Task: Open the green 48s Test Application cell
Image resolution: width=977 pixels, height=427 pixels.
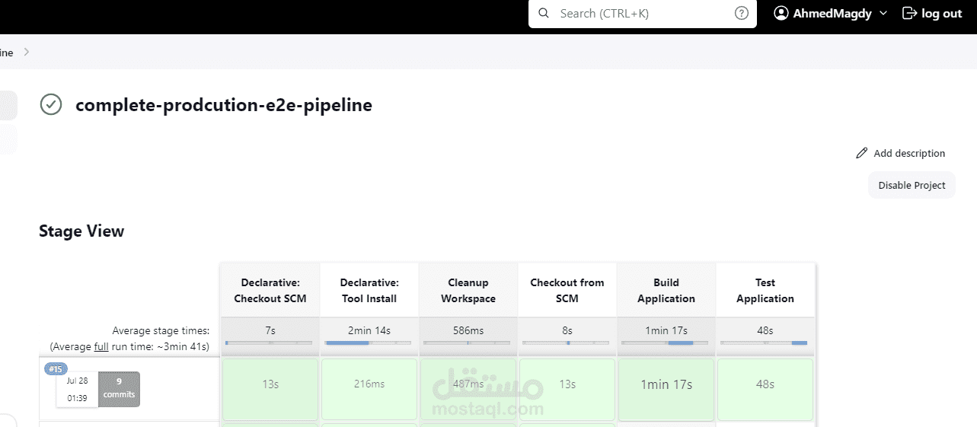Action: pos(765,389)
